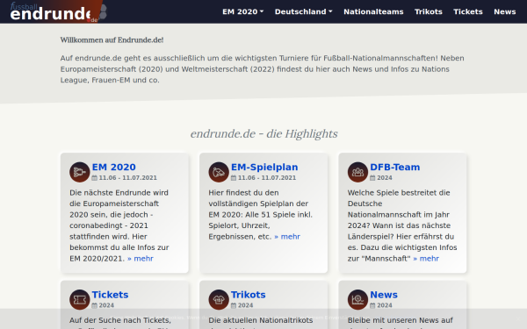
Task: Open the News card heading
Action: coord(384,295)
